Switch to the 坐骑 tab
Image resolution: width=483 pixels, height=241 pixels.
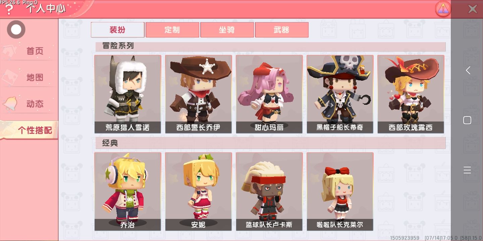227,30
